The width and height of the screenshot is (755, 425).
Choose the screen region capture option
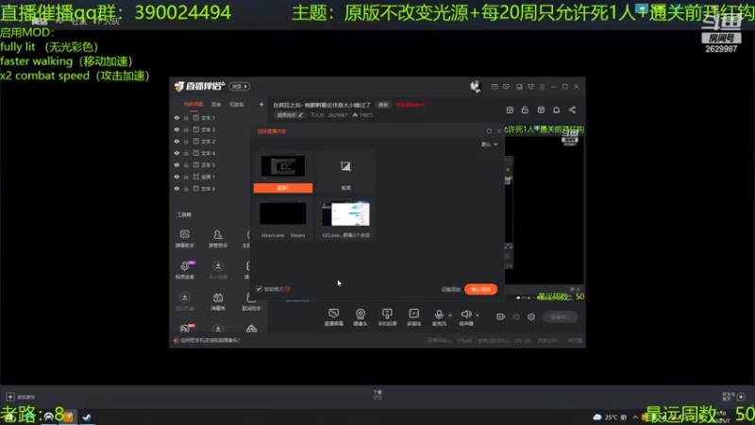(x=345, y=172)
